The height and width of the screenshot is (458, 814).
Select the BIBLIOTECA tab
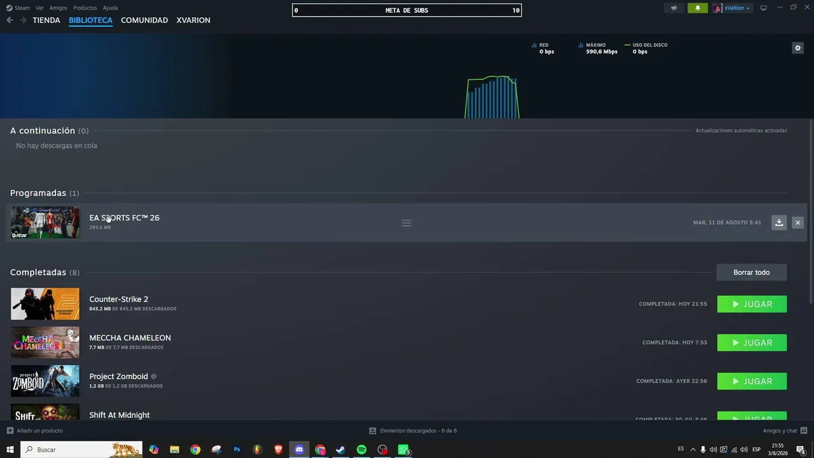click(x=90, y=20)
